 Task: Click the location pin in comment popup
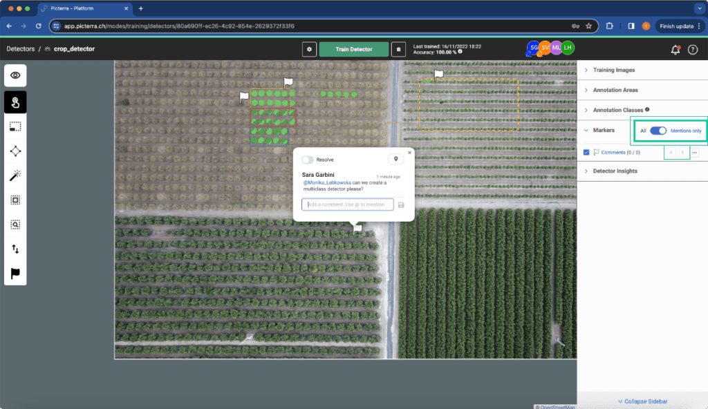pos(396,159)
